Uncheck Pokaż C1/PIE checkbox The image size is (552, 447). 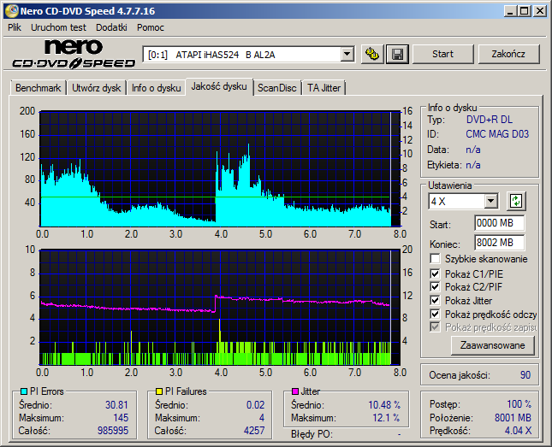pos(435,273)
